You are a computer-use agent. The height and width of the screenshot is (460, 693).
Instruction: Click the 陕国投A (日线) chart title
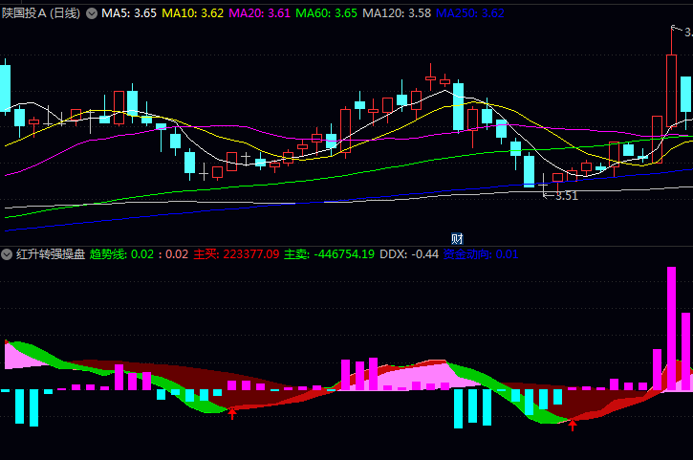[x=41, y=13]
